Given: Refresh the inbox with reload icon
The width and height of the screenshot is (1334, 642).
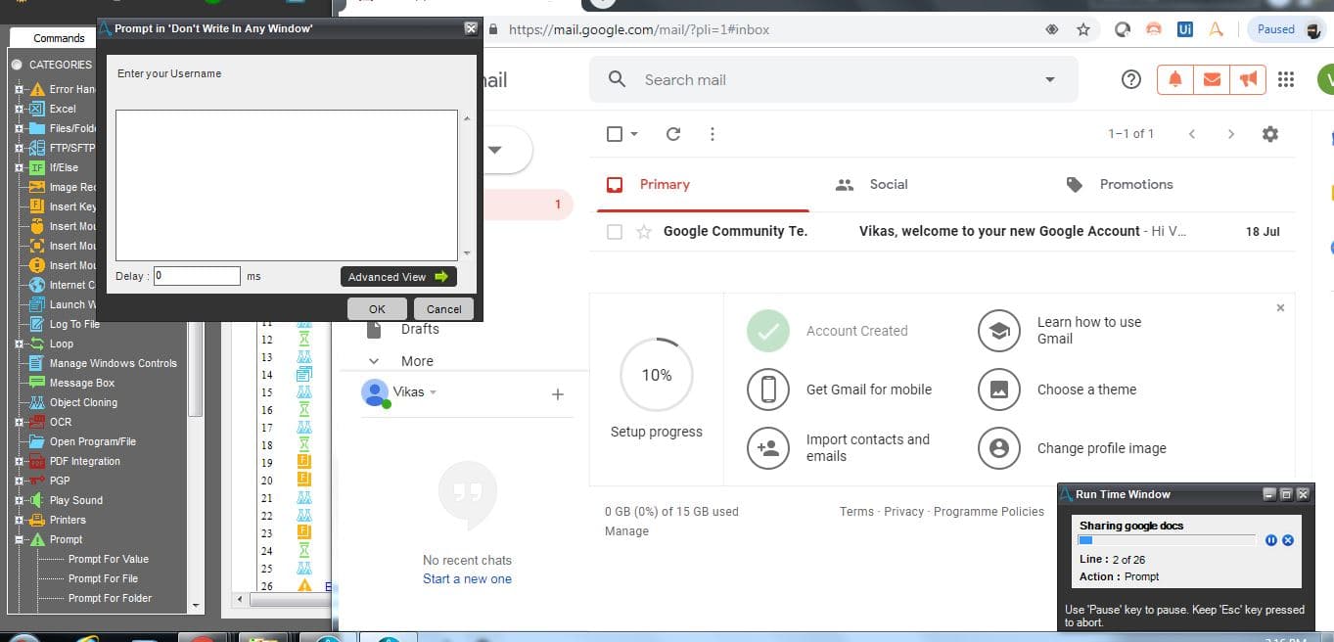Looking at the screenshot, I should click(673, 134).
